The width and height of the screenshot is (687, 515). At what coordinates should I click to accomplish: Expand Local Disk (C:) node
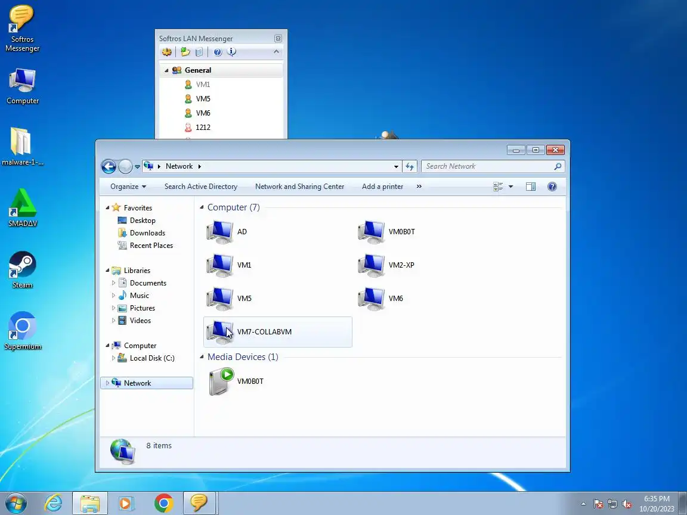click(x=113, y=358)
